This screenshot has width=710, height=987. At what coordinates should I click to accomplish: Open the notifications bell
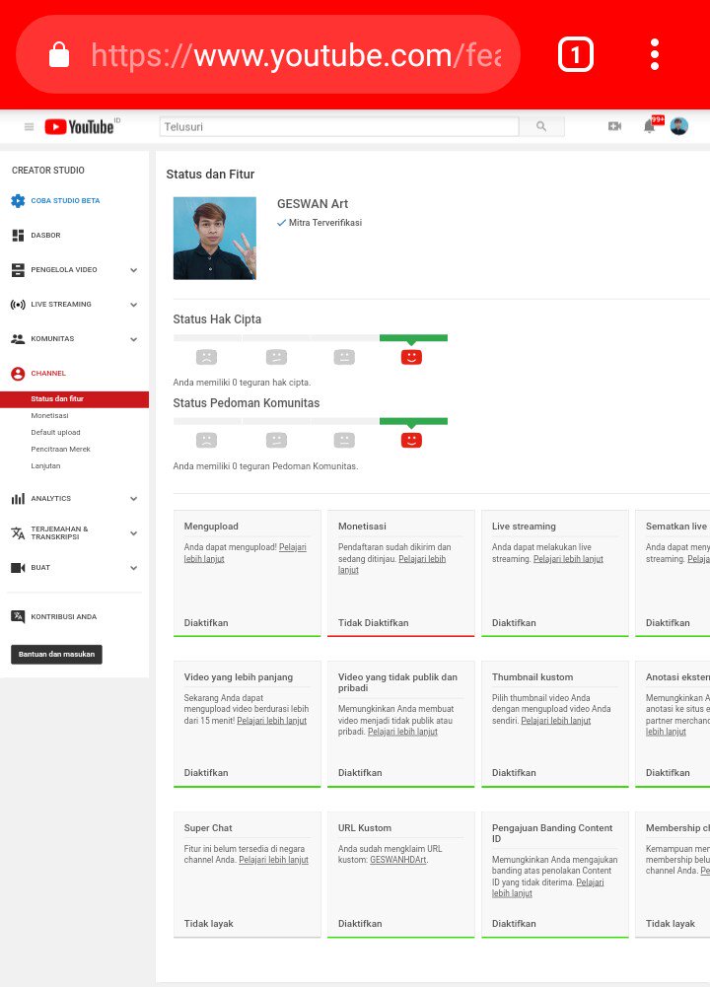point(649,126)
